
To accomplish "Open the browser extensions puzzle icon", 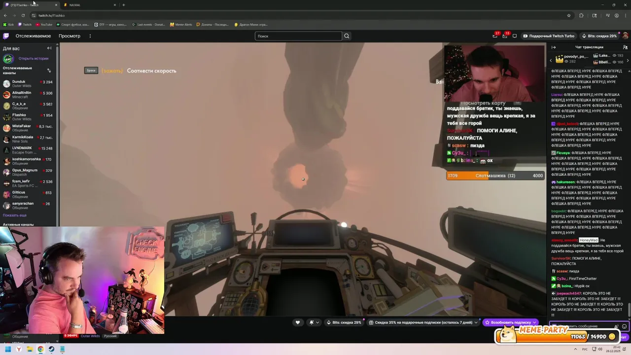I will click(x=581, y=15).
